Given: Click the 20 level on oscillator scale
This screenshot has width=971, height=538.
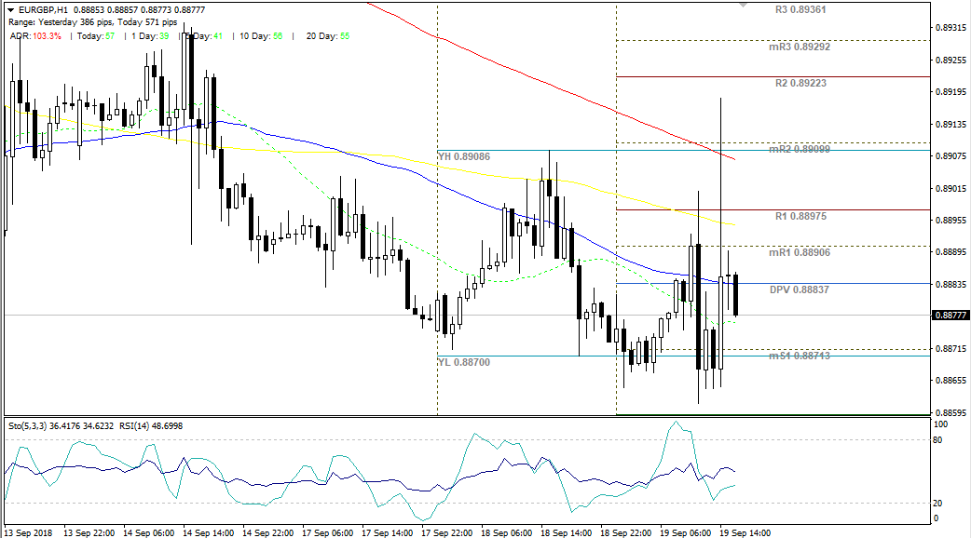Looking at the screenshot, I should coord(938,504).
